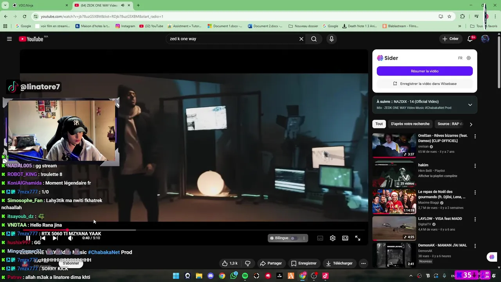Show hidden bookmarks with the double chevron

coord(460,26)
